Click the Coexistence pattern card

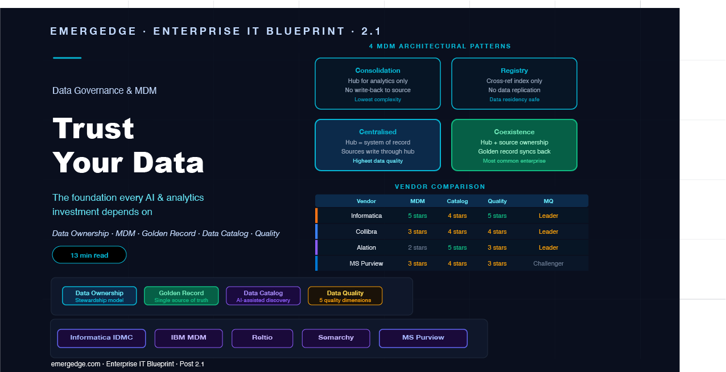(x=514, y=145)
